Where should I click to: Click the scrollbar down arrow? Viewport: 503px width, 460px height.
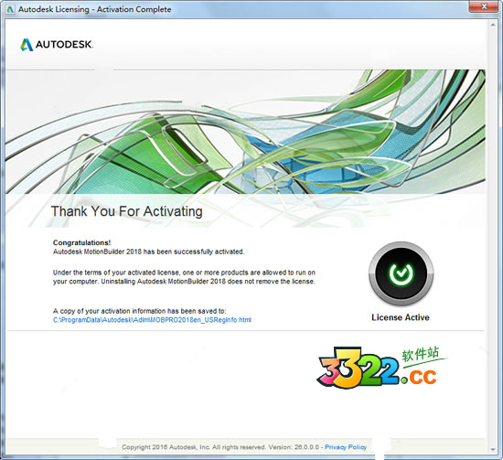click(493, 449)
